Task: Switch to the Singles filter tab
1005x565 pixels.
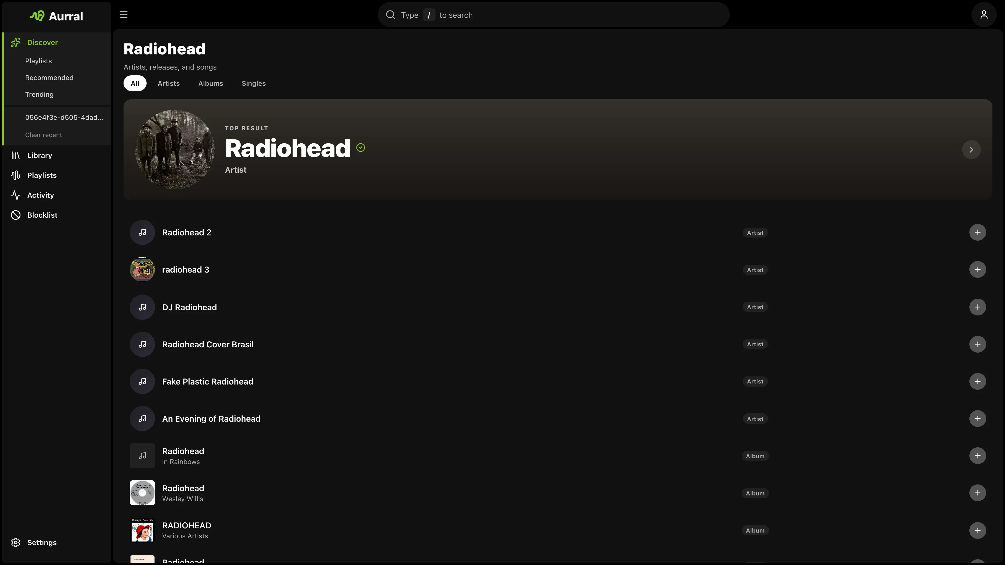Action: (x=254, y=83)
